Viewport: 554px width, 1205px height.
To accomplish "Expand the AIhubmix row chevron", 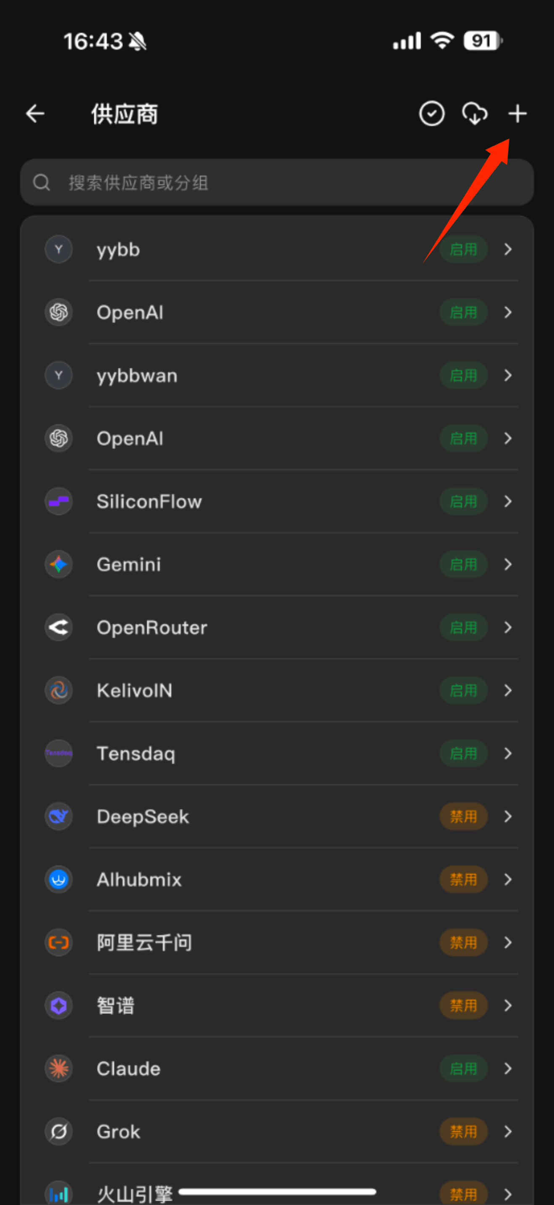I will tap(508, 879).
